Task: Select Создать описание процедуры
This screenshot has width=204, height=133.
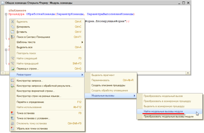Action: [x=108, y=85]
